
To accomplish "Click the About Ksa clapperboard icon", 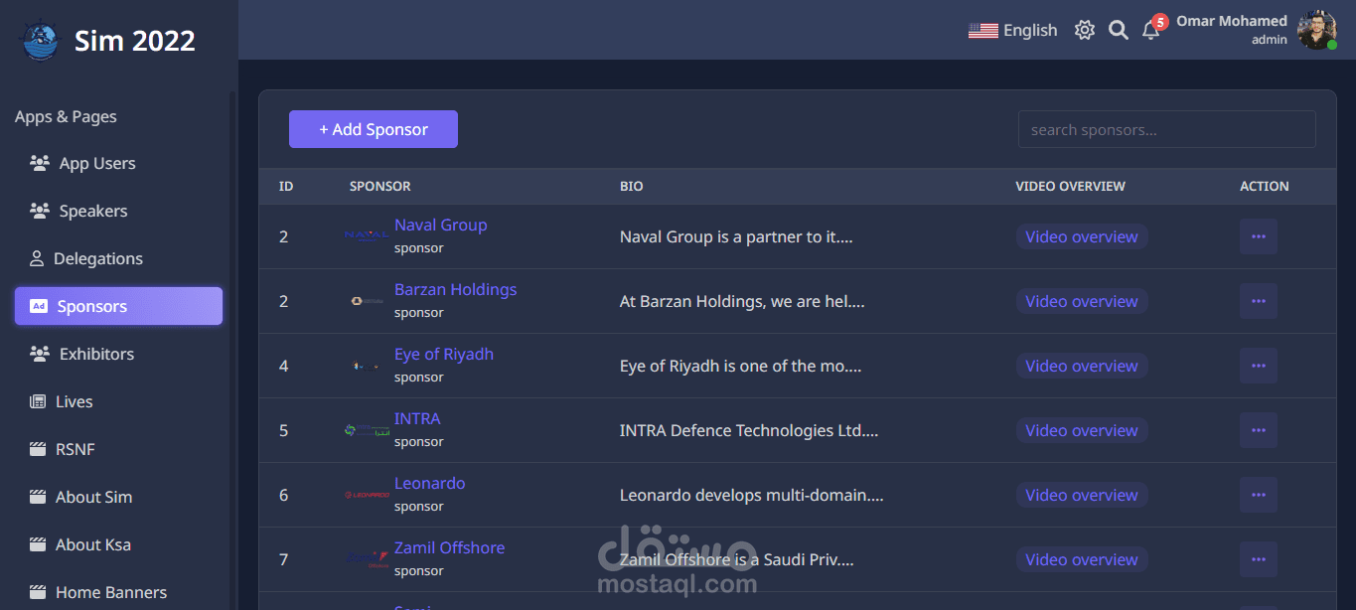I will tap(38, 544).
